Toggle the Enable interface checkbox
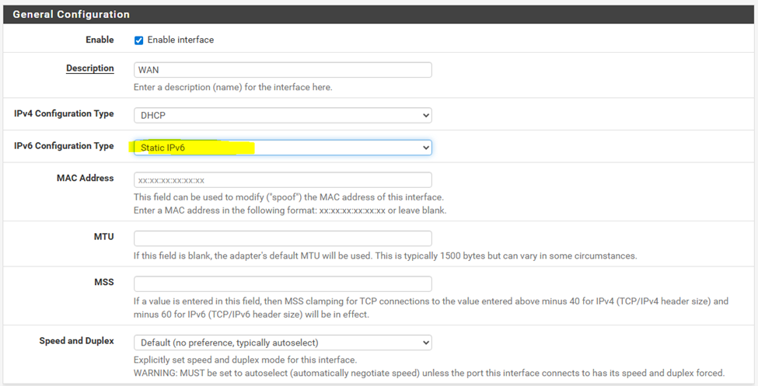Viewport: 758px width, 386px height. tap(139, 40)
